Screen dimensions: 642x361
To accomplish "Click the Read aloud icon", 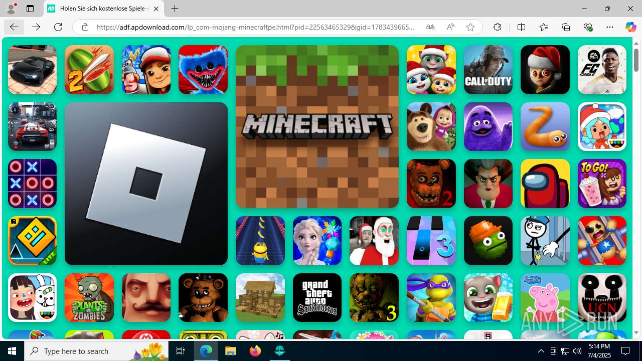I will [x=450, y=27].
